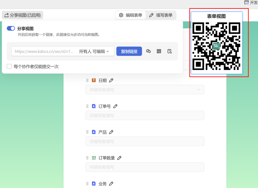Click drag handle beside 订单数量 field
The image size is (258, 188).
(87, 158)
